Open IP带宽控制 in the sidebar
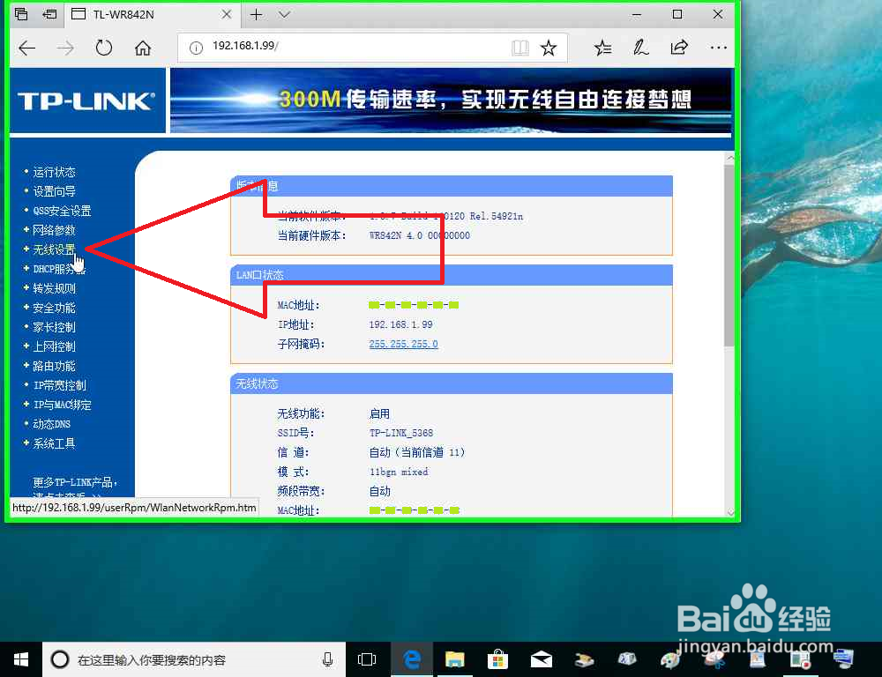The image size is (882, 677). pos(60,385)
